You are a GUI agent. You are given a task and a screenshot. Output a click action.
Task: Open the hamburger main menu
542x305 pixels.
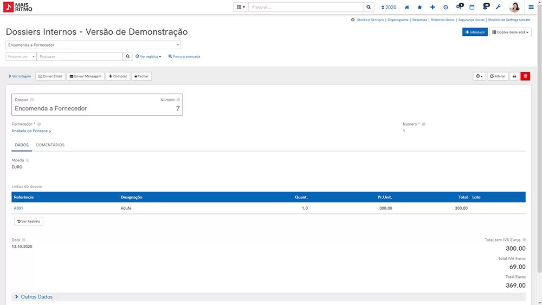[x=531, y=7]
